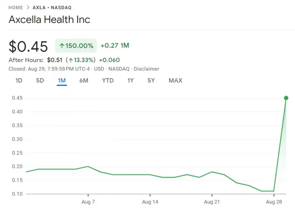Image resolution: width=295 pixels, height=210 pixels.
Task: Switch chart to MAX range
Action: click(175, 81)
